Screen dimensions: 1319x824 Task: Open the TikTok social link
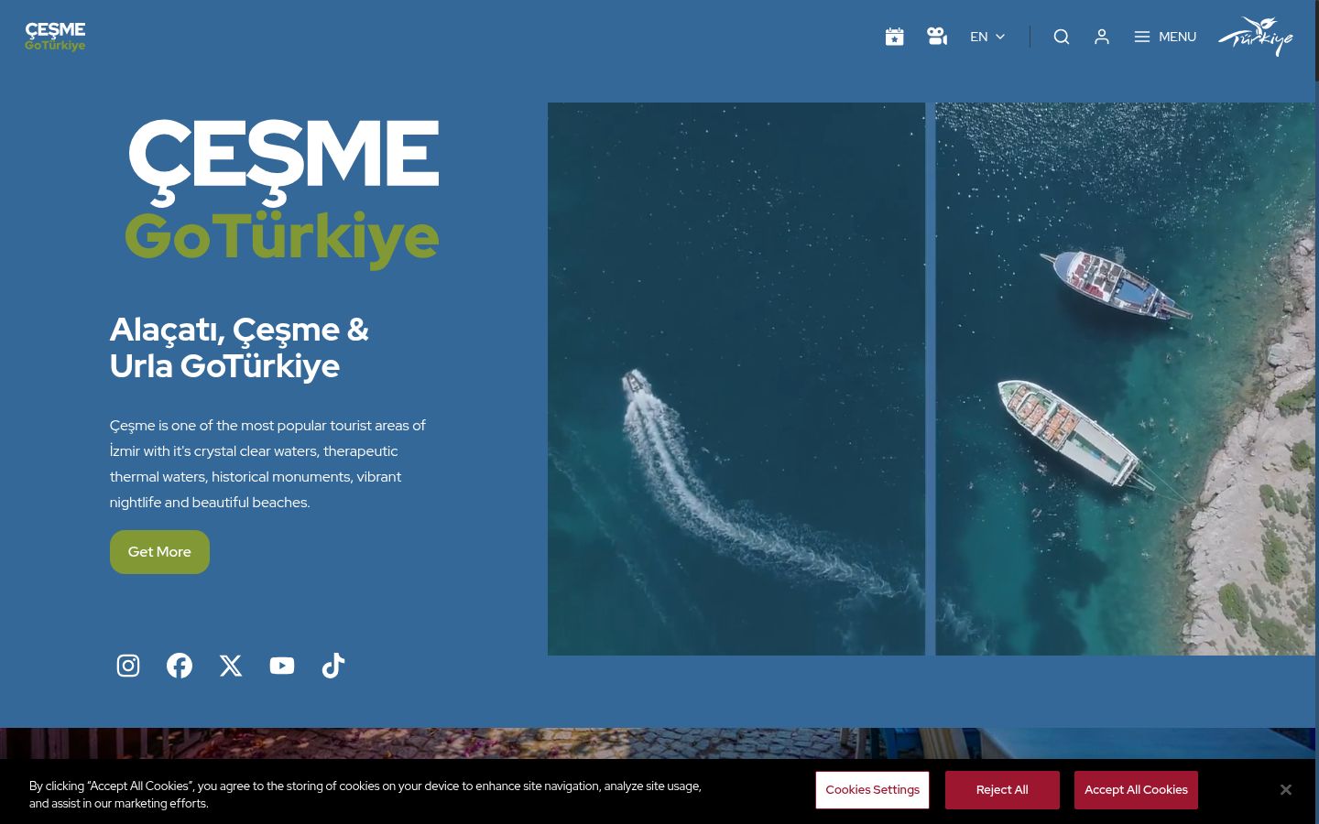click(x=333, y=666)
